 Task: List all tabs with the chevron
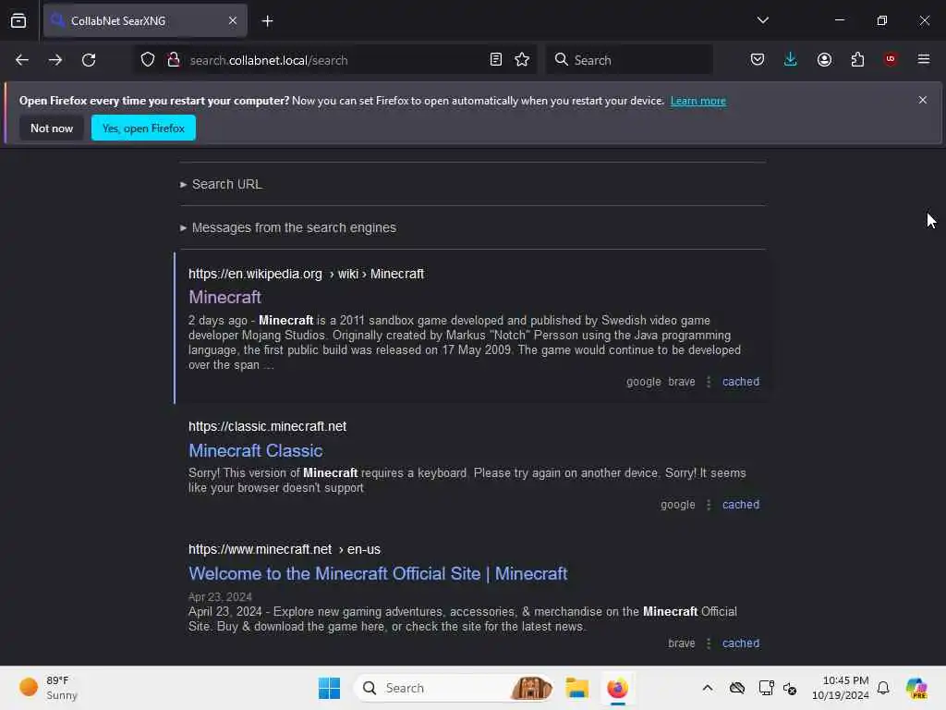(762, 20)
